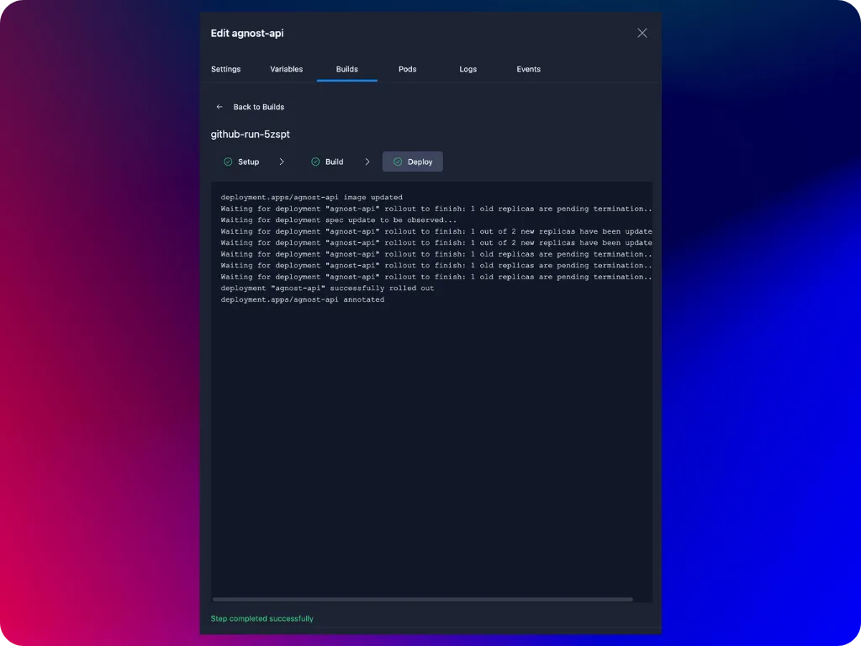Screen dimensions: 861x646
Task: Click the 'spec update to be observed' log line
Action: (x=338, y=220)
